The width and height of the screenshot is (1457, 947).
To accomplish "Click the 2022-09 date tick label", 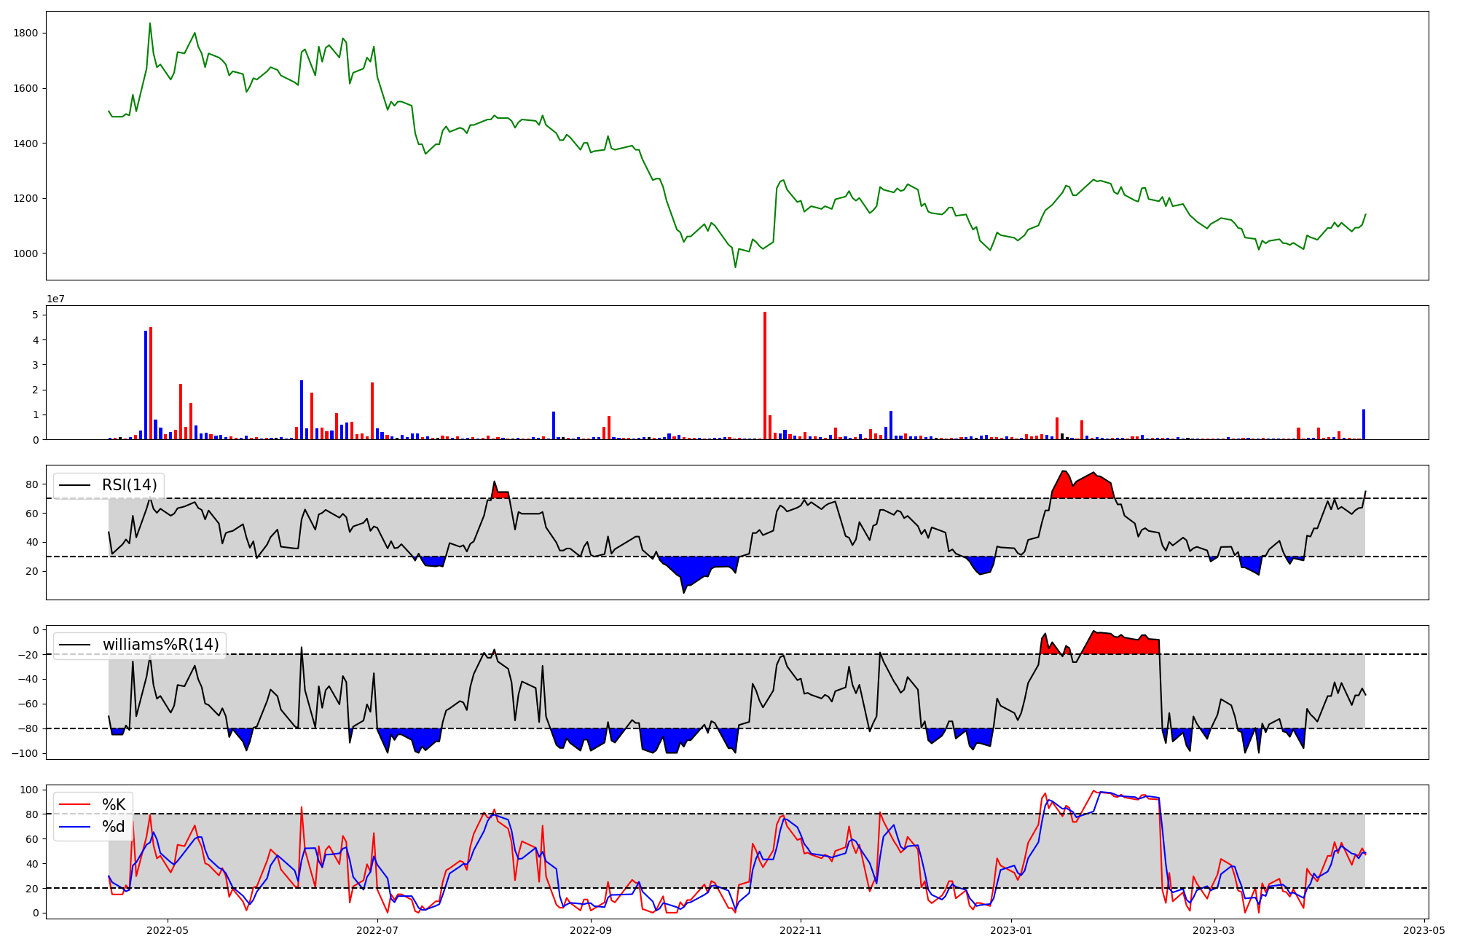I will tap(591, 930).
